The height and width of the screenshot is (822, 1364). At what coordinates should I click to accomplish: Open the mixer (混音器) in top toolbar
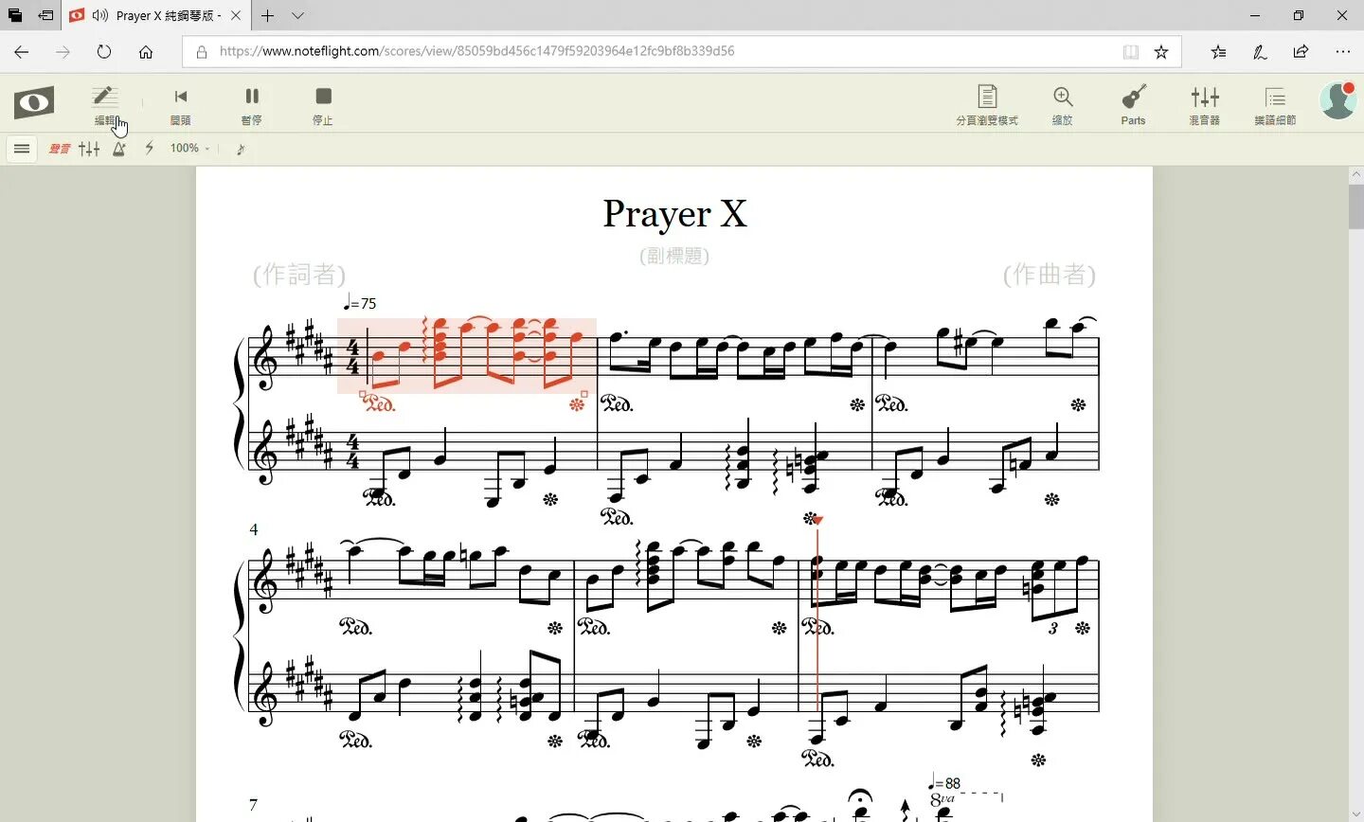click(x=1205, y=104)
